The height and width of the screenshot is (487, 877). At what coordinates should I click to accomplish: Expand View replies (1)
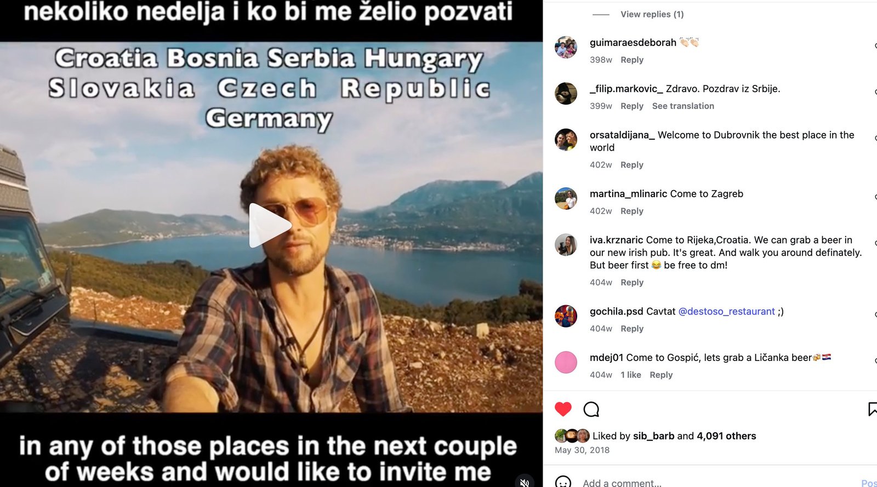point(652,14)
